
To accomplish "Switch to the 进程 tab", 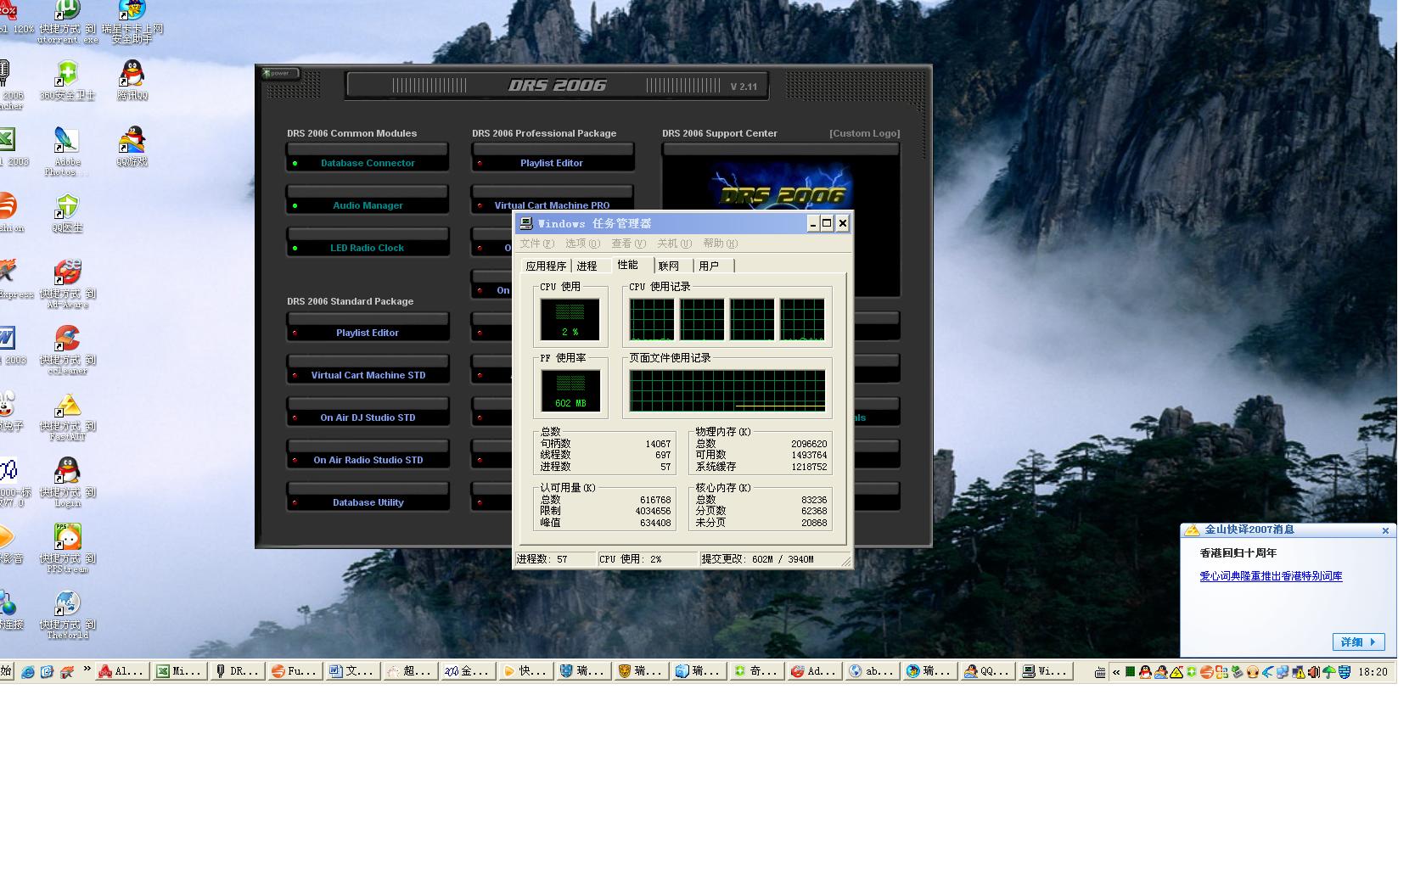I will (x=587, y=266).
